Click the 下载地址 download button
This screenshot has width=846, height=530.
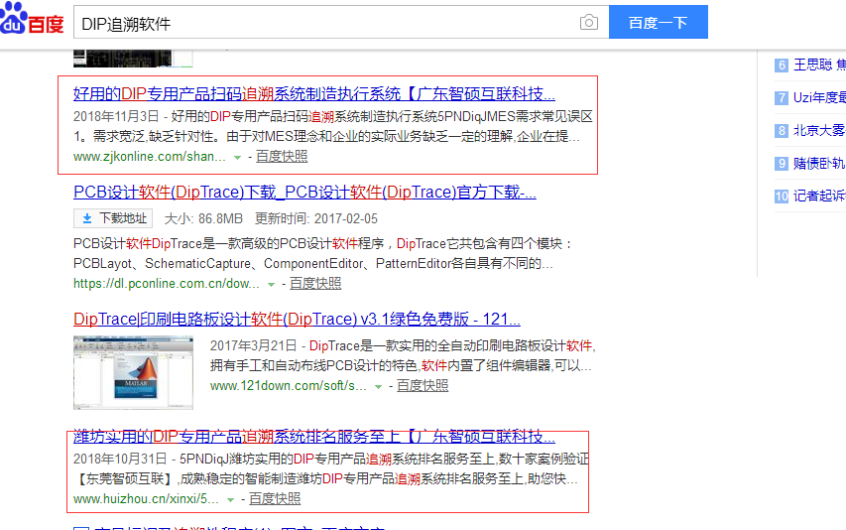114,218
